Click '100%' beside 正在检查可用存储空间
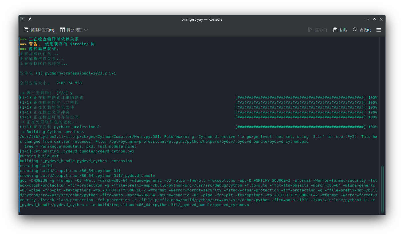Viewport: 404px width, 237px height. 373,117
